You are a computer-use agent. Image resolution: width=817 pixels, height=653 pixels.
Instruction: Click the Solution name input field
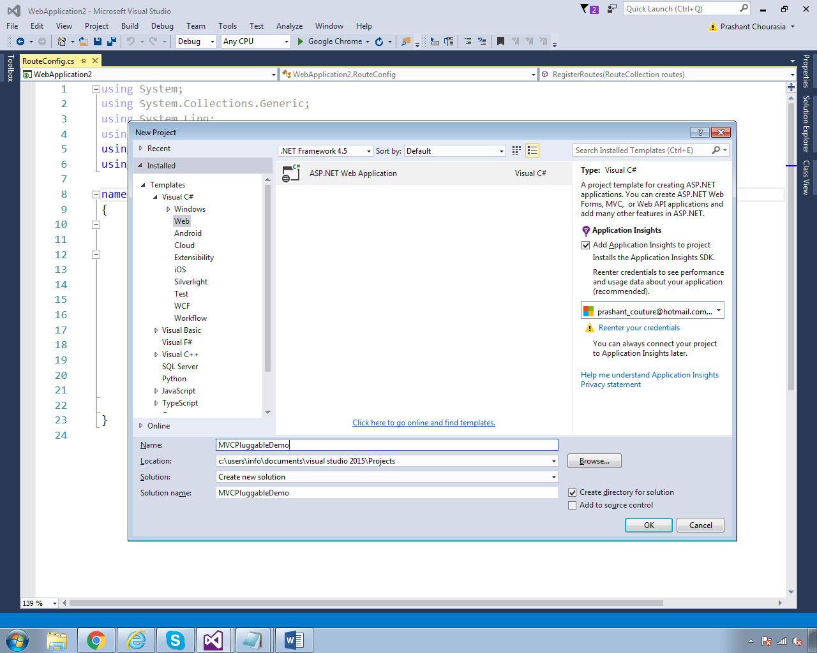tap(387, 493)
